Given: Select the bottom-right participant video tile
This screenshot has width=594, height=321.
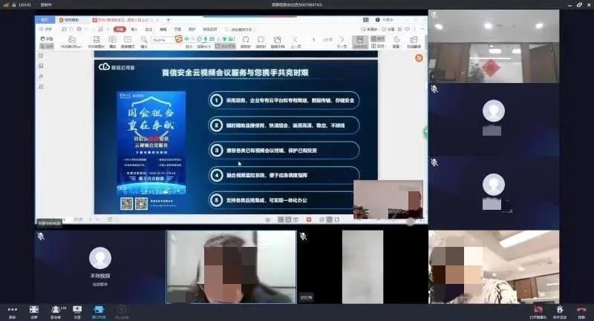Looking at the screenshot, I should (x=494, y=267).
